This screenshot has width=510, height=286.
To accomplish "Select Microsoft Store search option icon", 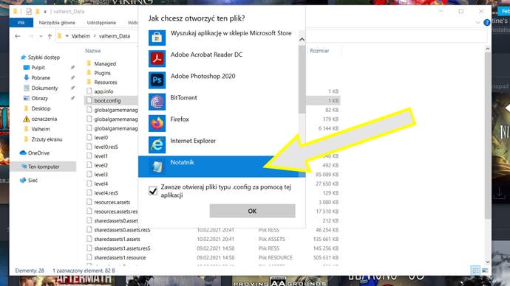I will click(157, 38).
